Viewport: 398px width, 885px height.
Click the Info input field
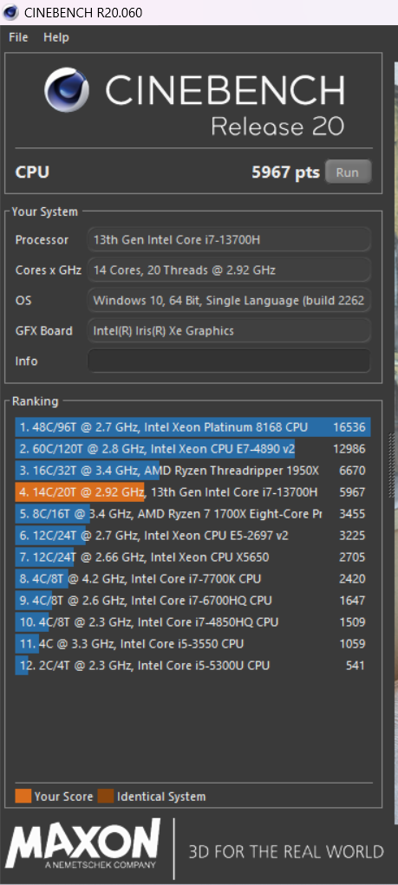click(x=229, y=361)
